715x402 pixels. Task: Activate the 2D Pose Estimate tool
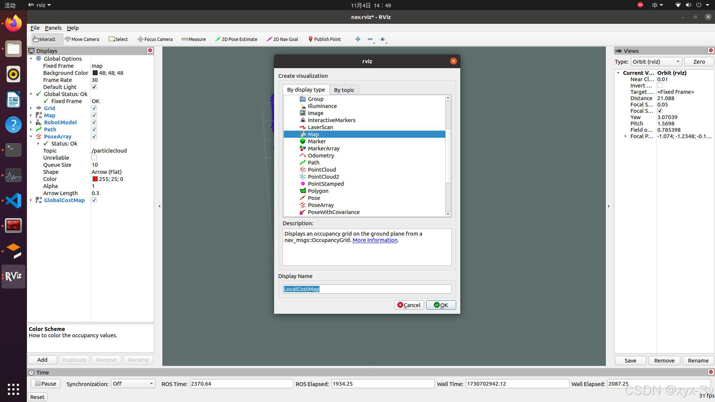coord(236,39)
